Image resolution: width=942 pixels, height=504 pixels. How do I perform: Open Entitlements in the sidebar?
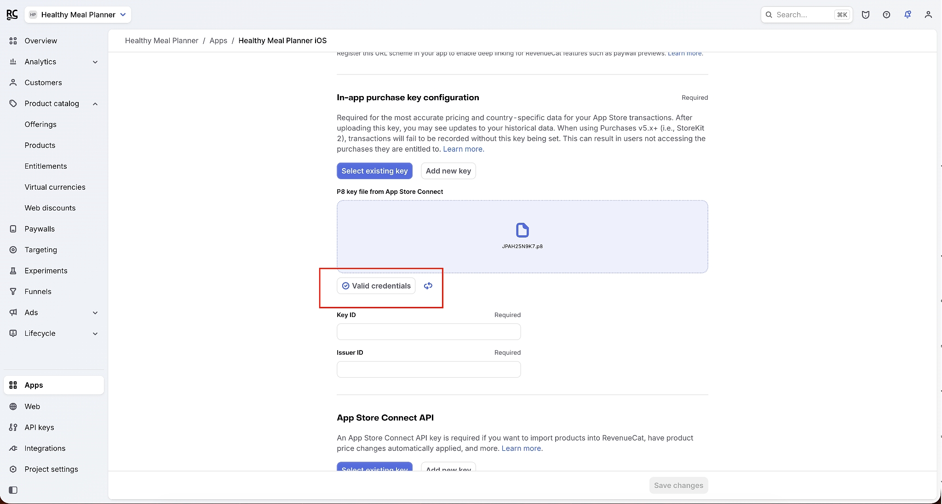[46, 166]
